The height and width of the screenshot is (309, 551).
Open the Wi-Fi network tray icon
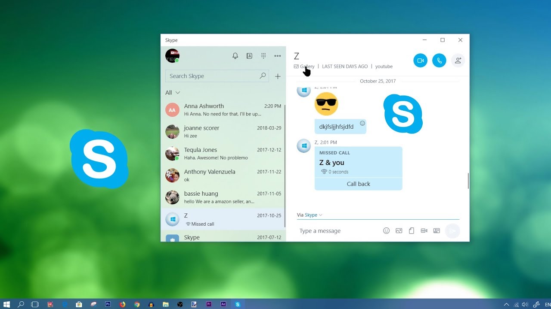pos(516,304)
